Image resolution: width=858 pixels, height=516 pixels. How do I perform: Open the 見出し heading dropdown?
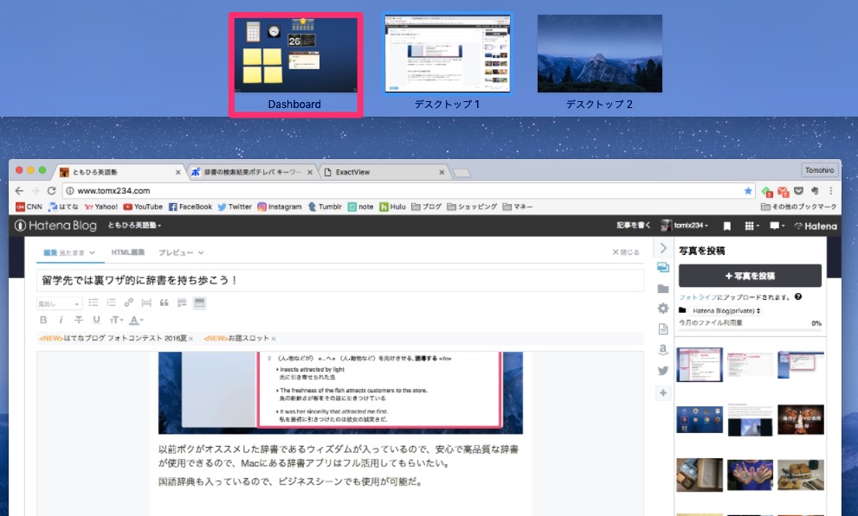coord(59,303)
